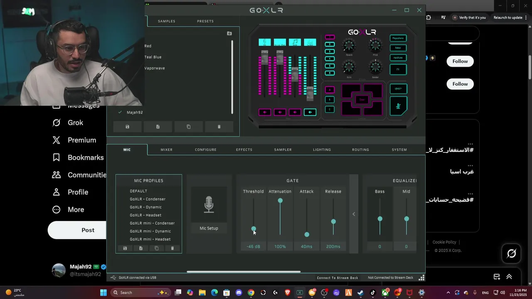Image resolution: width=532 pixels, height=299 pixels.
Task: Open Grok in the X sidebar
Action: coord(68,123)
